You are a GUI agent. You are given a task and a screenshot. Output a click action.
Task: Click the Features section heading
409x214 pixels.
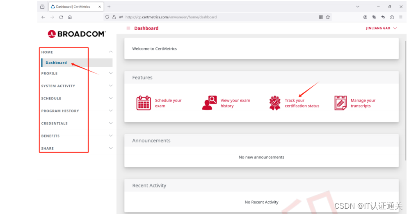(x=142, y=77)
